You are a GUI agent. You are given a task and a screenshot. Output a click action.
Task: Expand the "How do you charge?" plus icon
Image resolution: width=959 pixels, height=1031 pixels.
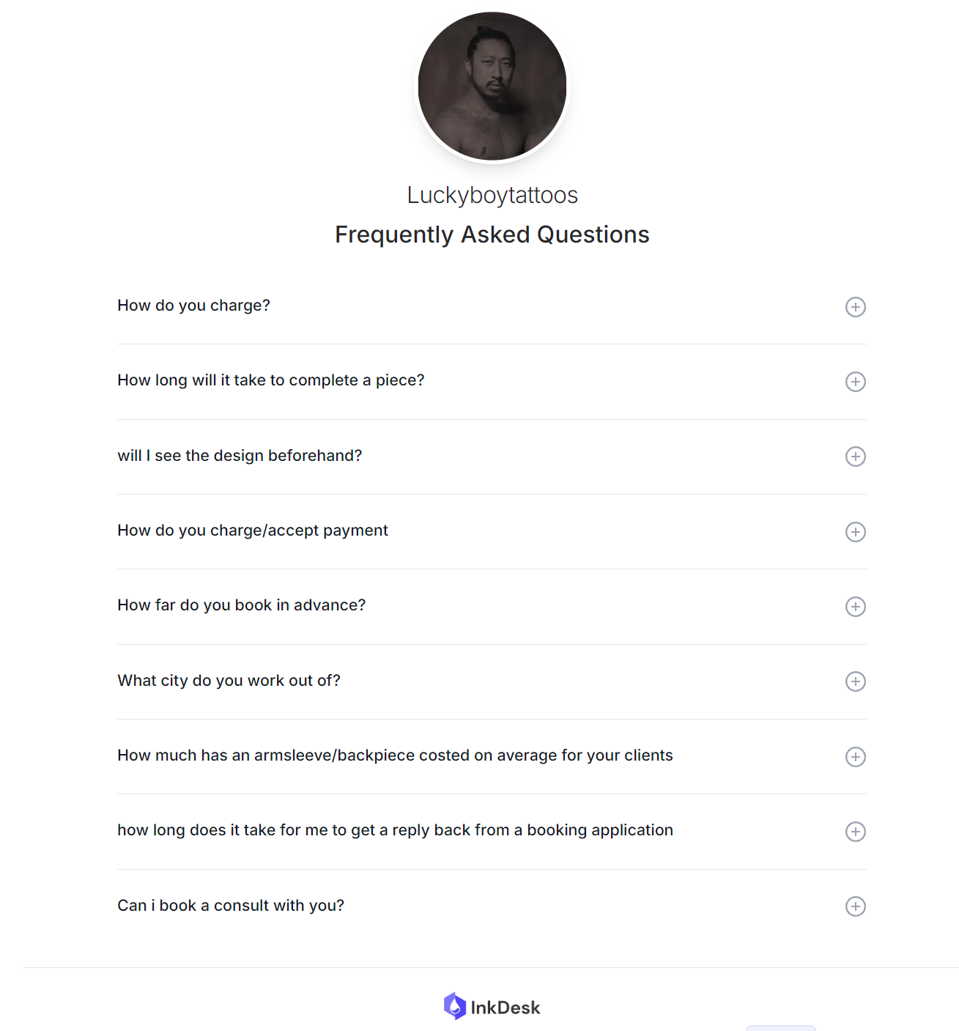(855, 307)
